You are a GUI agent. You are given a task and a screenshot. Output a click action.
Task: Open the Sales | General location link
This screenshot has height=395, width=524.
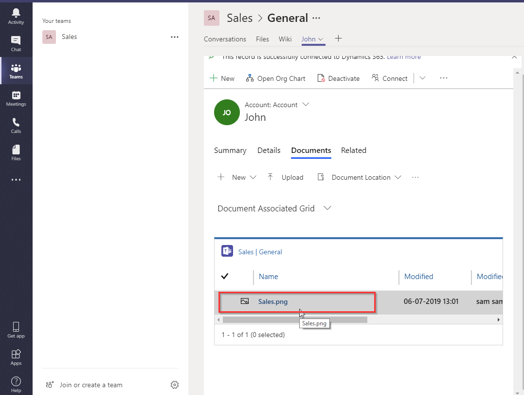pyautogui.click(x=260, y=252)
